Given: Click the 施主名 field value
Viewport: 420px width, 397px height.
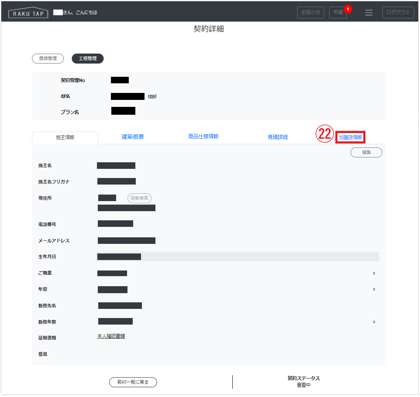Looking at the screenshot, I should pos(116,165).
